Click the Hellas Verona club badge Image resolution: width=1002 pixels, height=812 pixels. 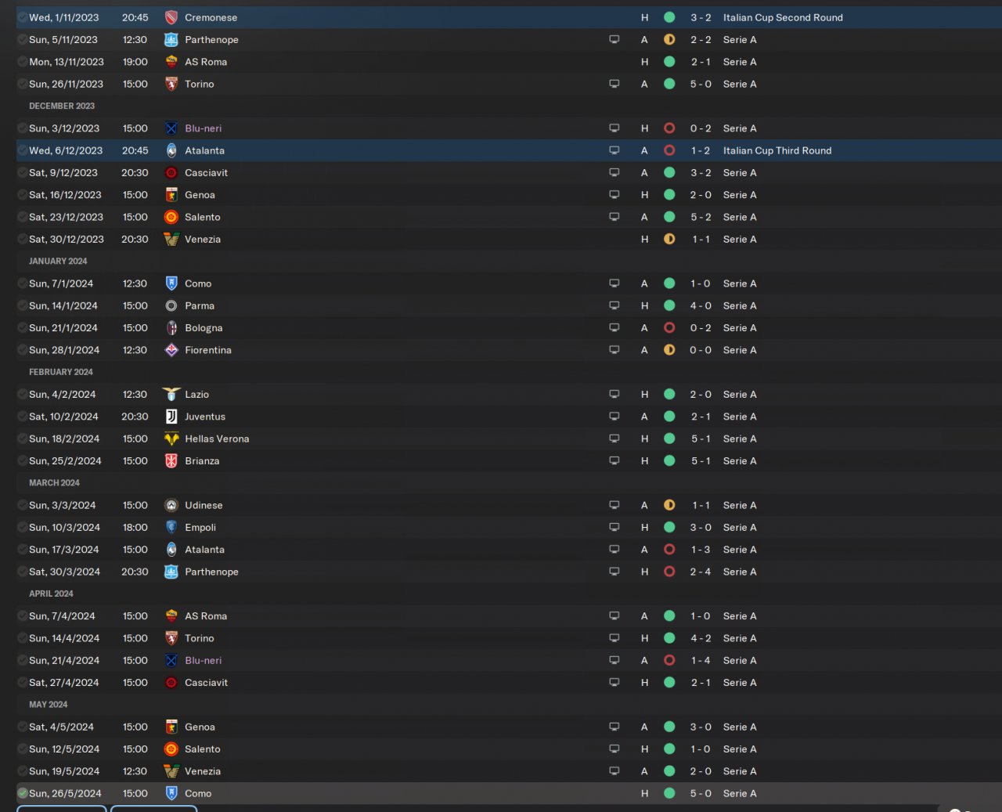(x=171, y=438)
